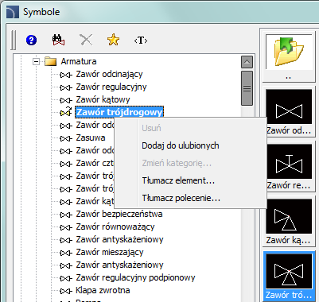Screen dimensions: 319x302
Task: Click the valve icon beside Klapa zwrotna
Action: [x=66, y=291]
